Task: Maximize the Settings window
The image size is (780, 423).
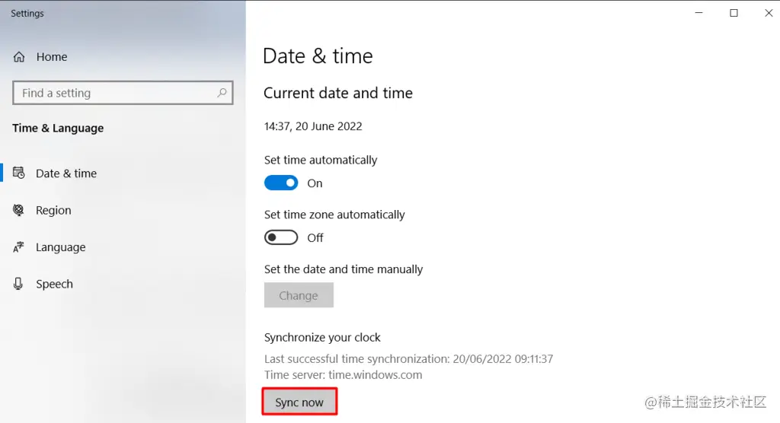Action: 734,13
